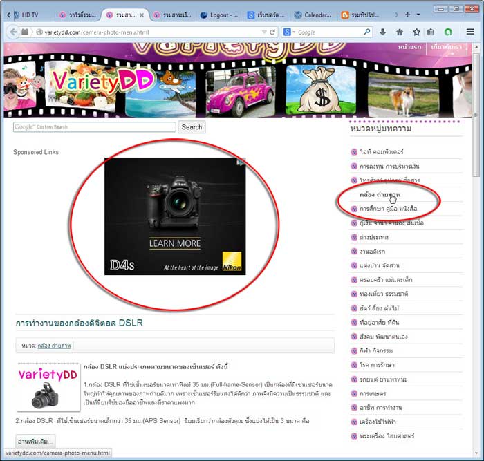Open the อาชีพ การทำงาน category
The width and height of the screenshot is (484, 461).
pos(380,408)
